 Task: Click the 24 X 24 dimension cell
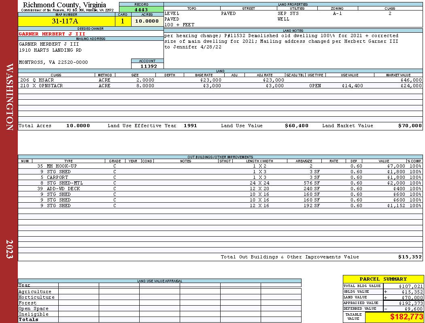pyautogui.click(x=260, y=183)
